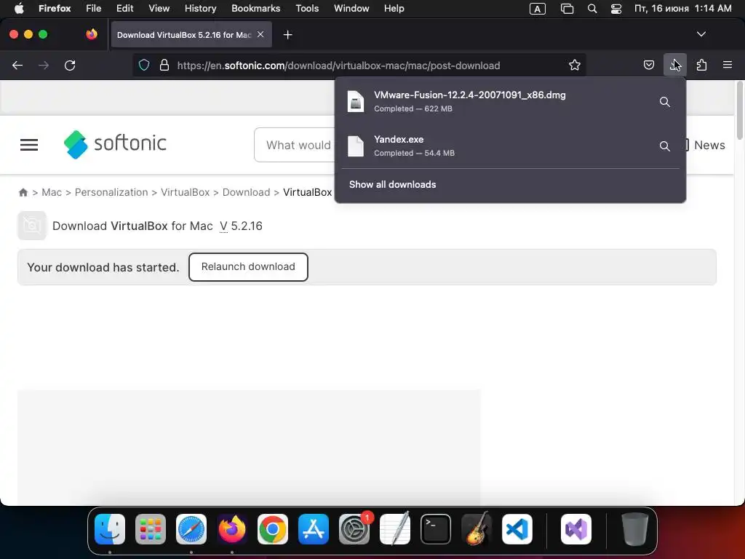Open the History menu
745x559 pixels.
pos(200,8)
